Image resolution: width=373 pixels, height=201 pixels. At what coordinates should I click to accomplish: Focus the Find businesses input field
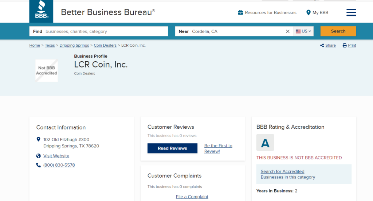pos(99,31)
